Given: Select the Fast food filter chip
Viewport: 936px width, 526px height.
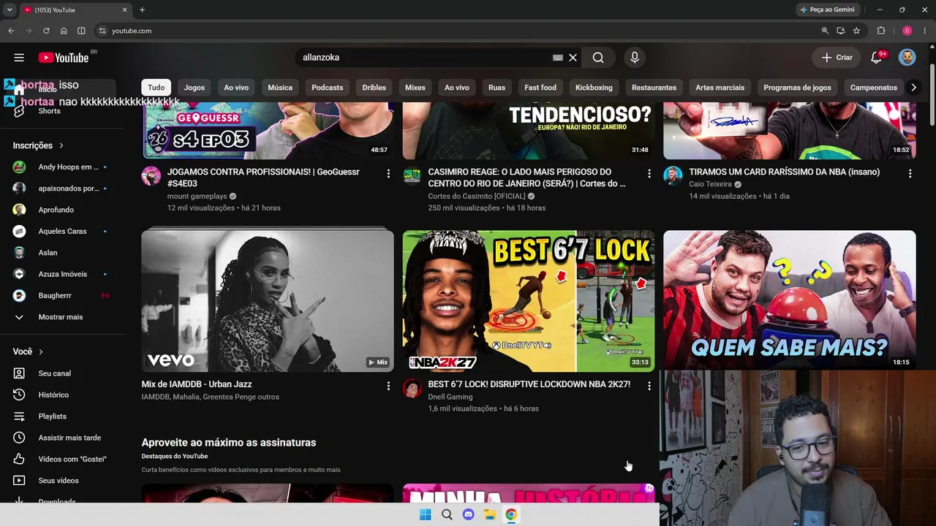Looking at the screenshot, I should point(540,88).
